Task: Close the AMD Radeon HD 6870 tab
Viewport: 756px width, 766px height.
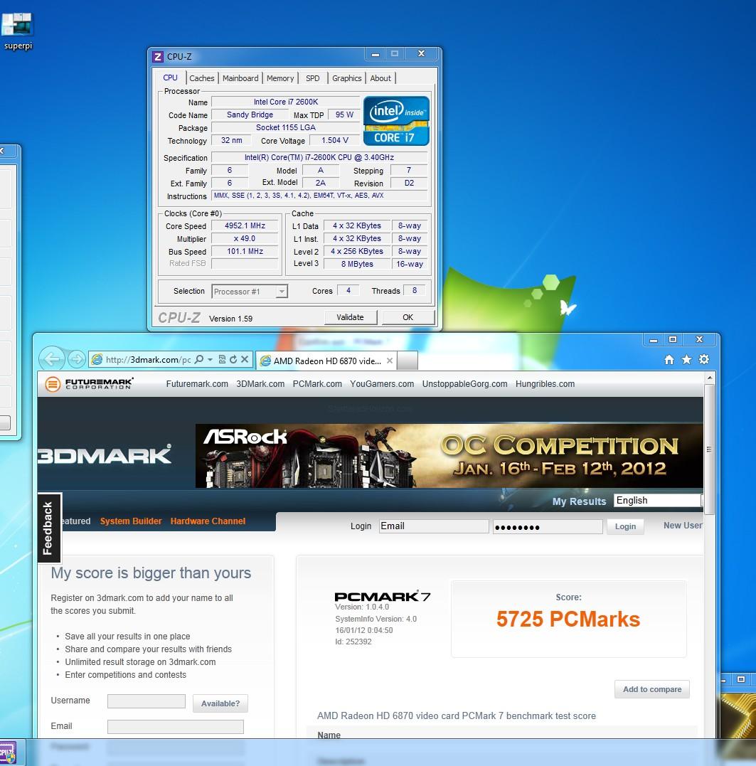Action: pyautogui.click(x=390, y=361)
